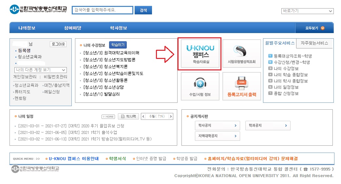
Task: Open the 개인정보관리 link
Action: (25, 77)
